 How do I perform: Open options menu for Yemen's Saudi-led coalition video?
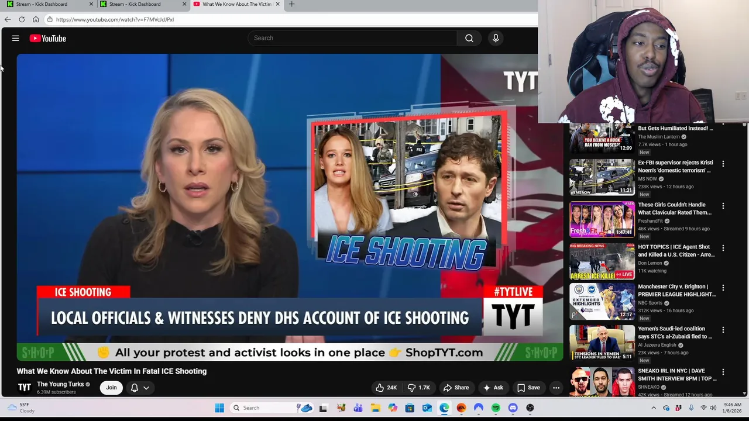[x=723, y=330]
